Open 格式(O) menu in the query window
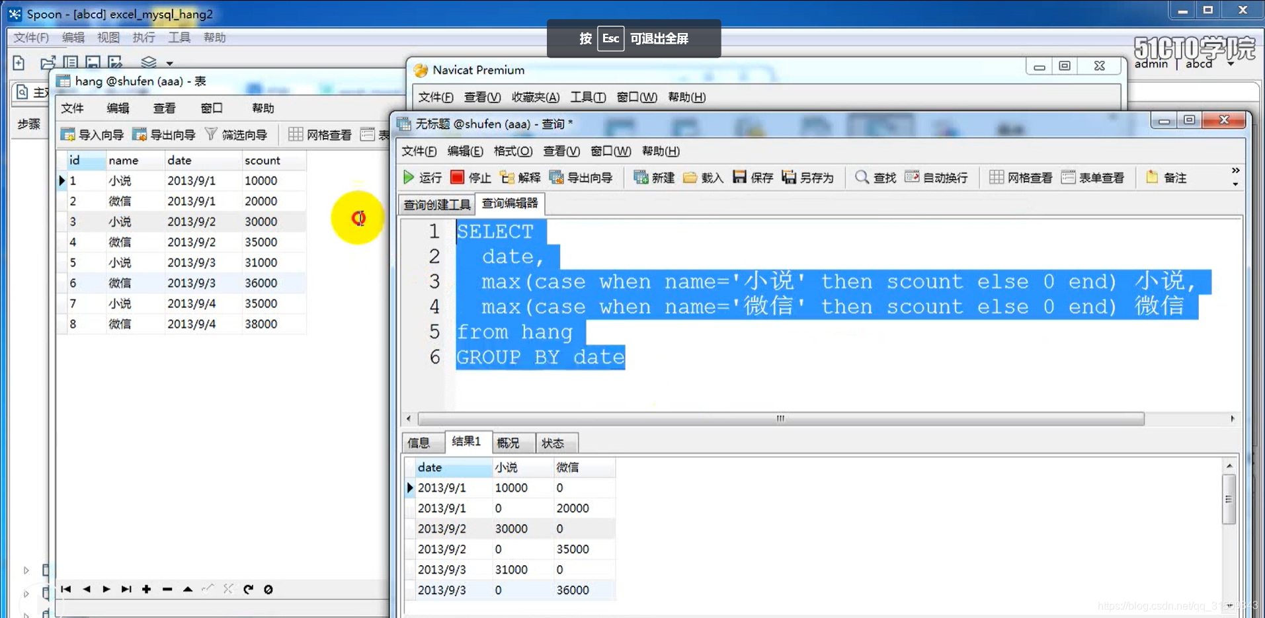The width and height of the screenshot is (1265, 618). pos(513,151)
